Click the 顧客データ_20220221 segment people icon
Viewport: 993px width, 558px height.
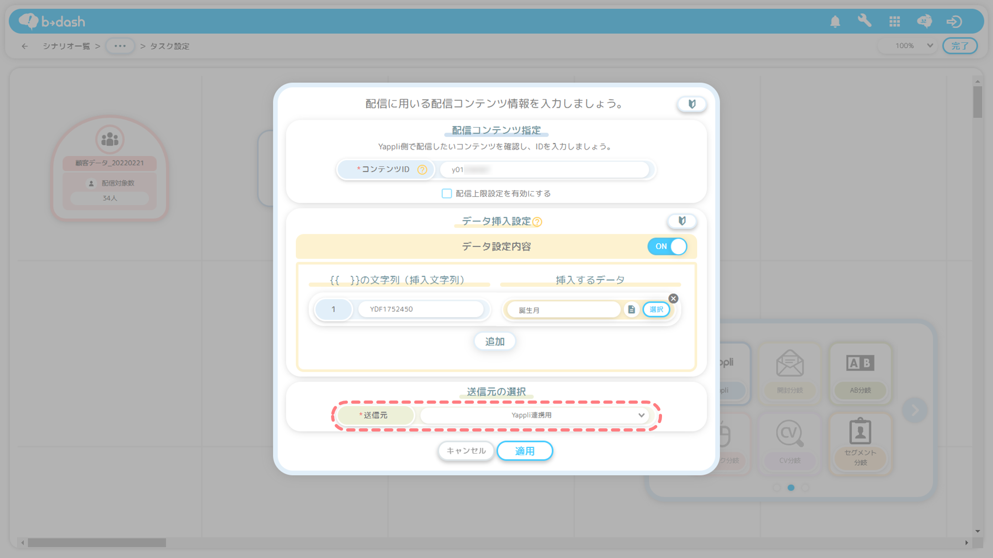[109, 139]
